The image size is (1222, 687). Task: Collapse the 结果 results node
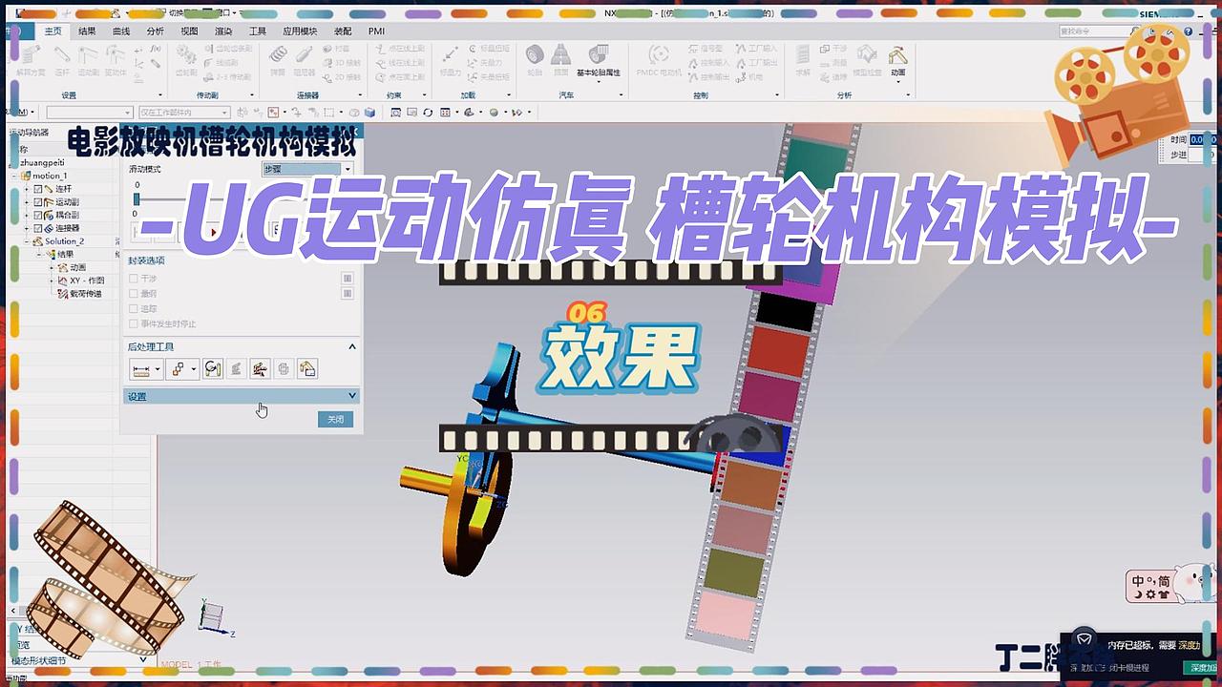click(38, 255)
